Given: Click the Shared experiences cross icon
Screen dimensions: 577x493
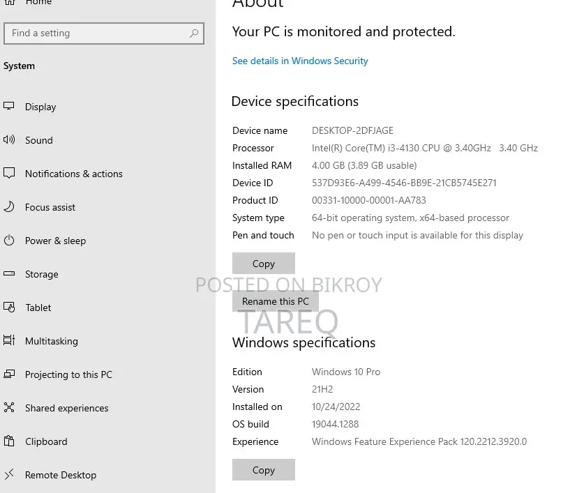Looking at the screenshot, I should (9, 407).
